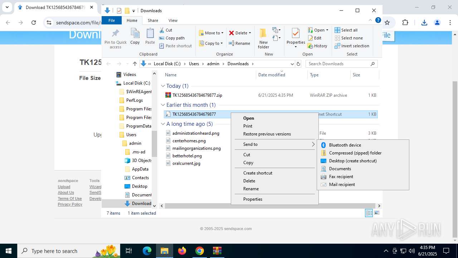Open Upload link in footer
This screenshot has height=258, width=458.
coord(64,187)
